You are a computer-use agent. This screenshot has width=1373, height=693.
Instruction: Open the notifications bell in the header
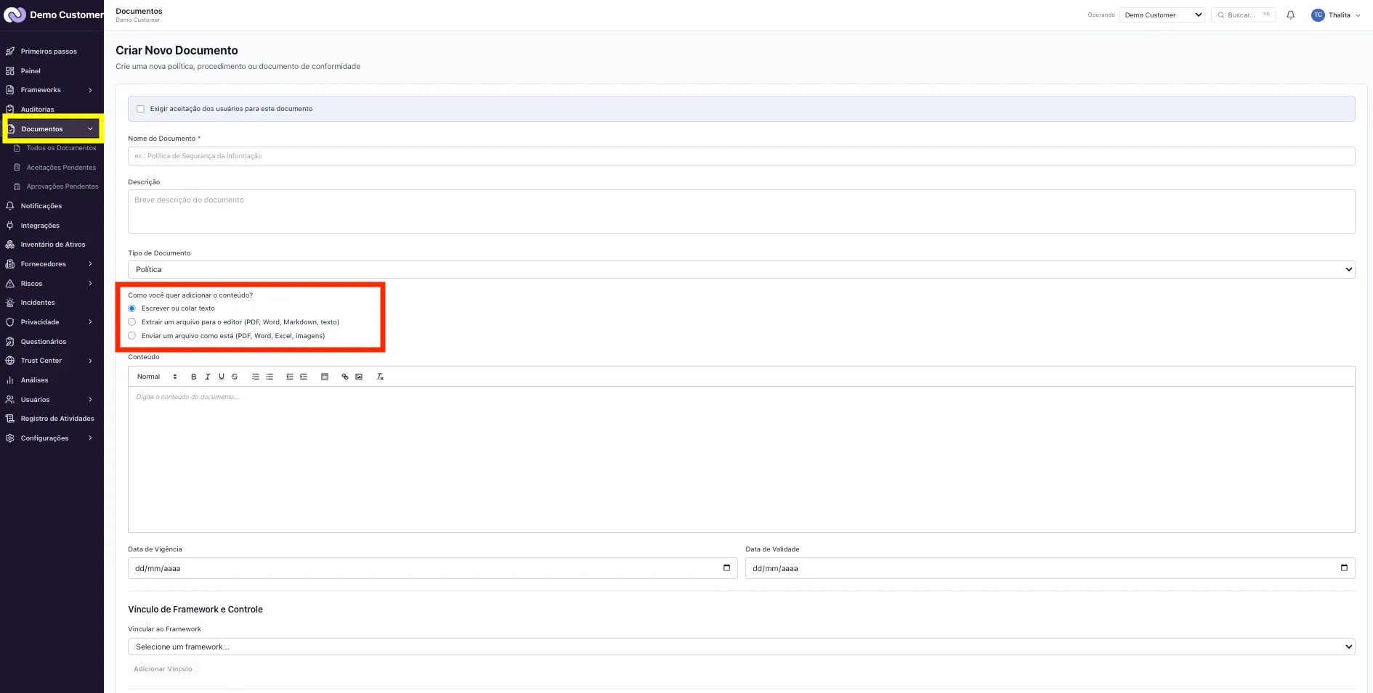pyautogui.click(x=1291, y=15)
